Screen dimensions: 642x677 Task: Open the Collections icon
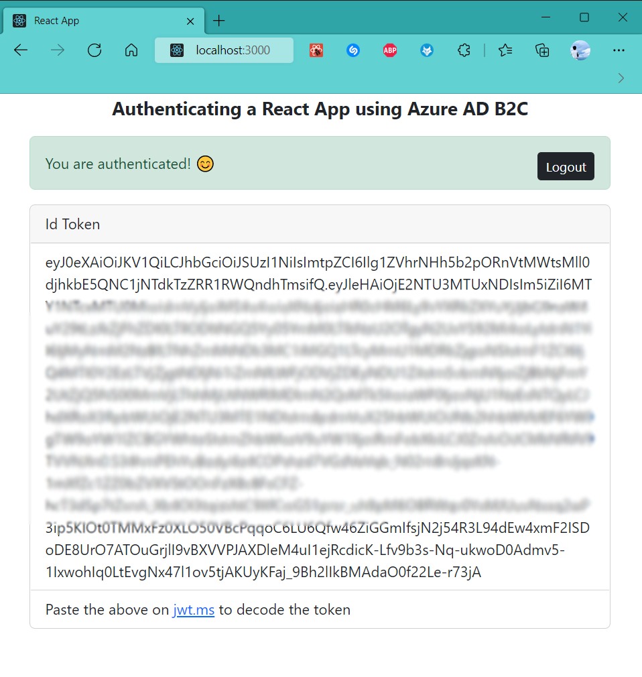point(542,50)
